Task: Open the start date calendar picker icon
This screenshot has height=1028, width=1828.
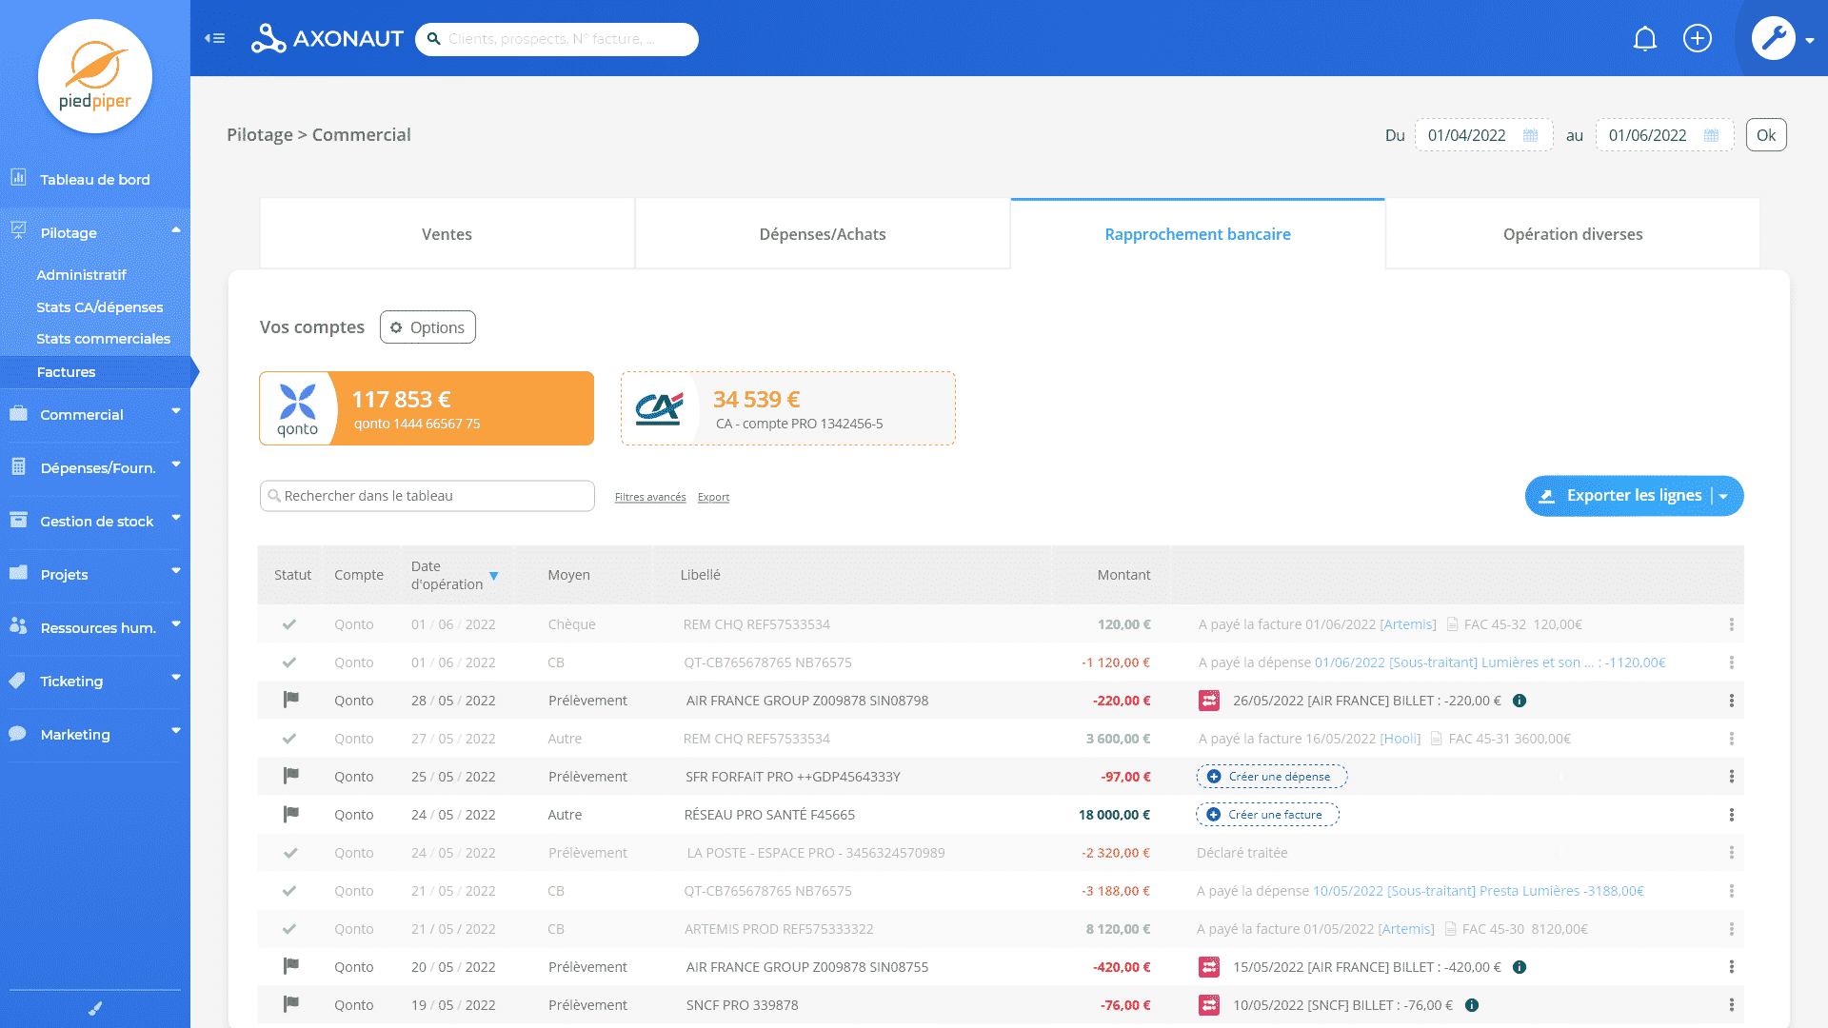Action: (1530, 135)
